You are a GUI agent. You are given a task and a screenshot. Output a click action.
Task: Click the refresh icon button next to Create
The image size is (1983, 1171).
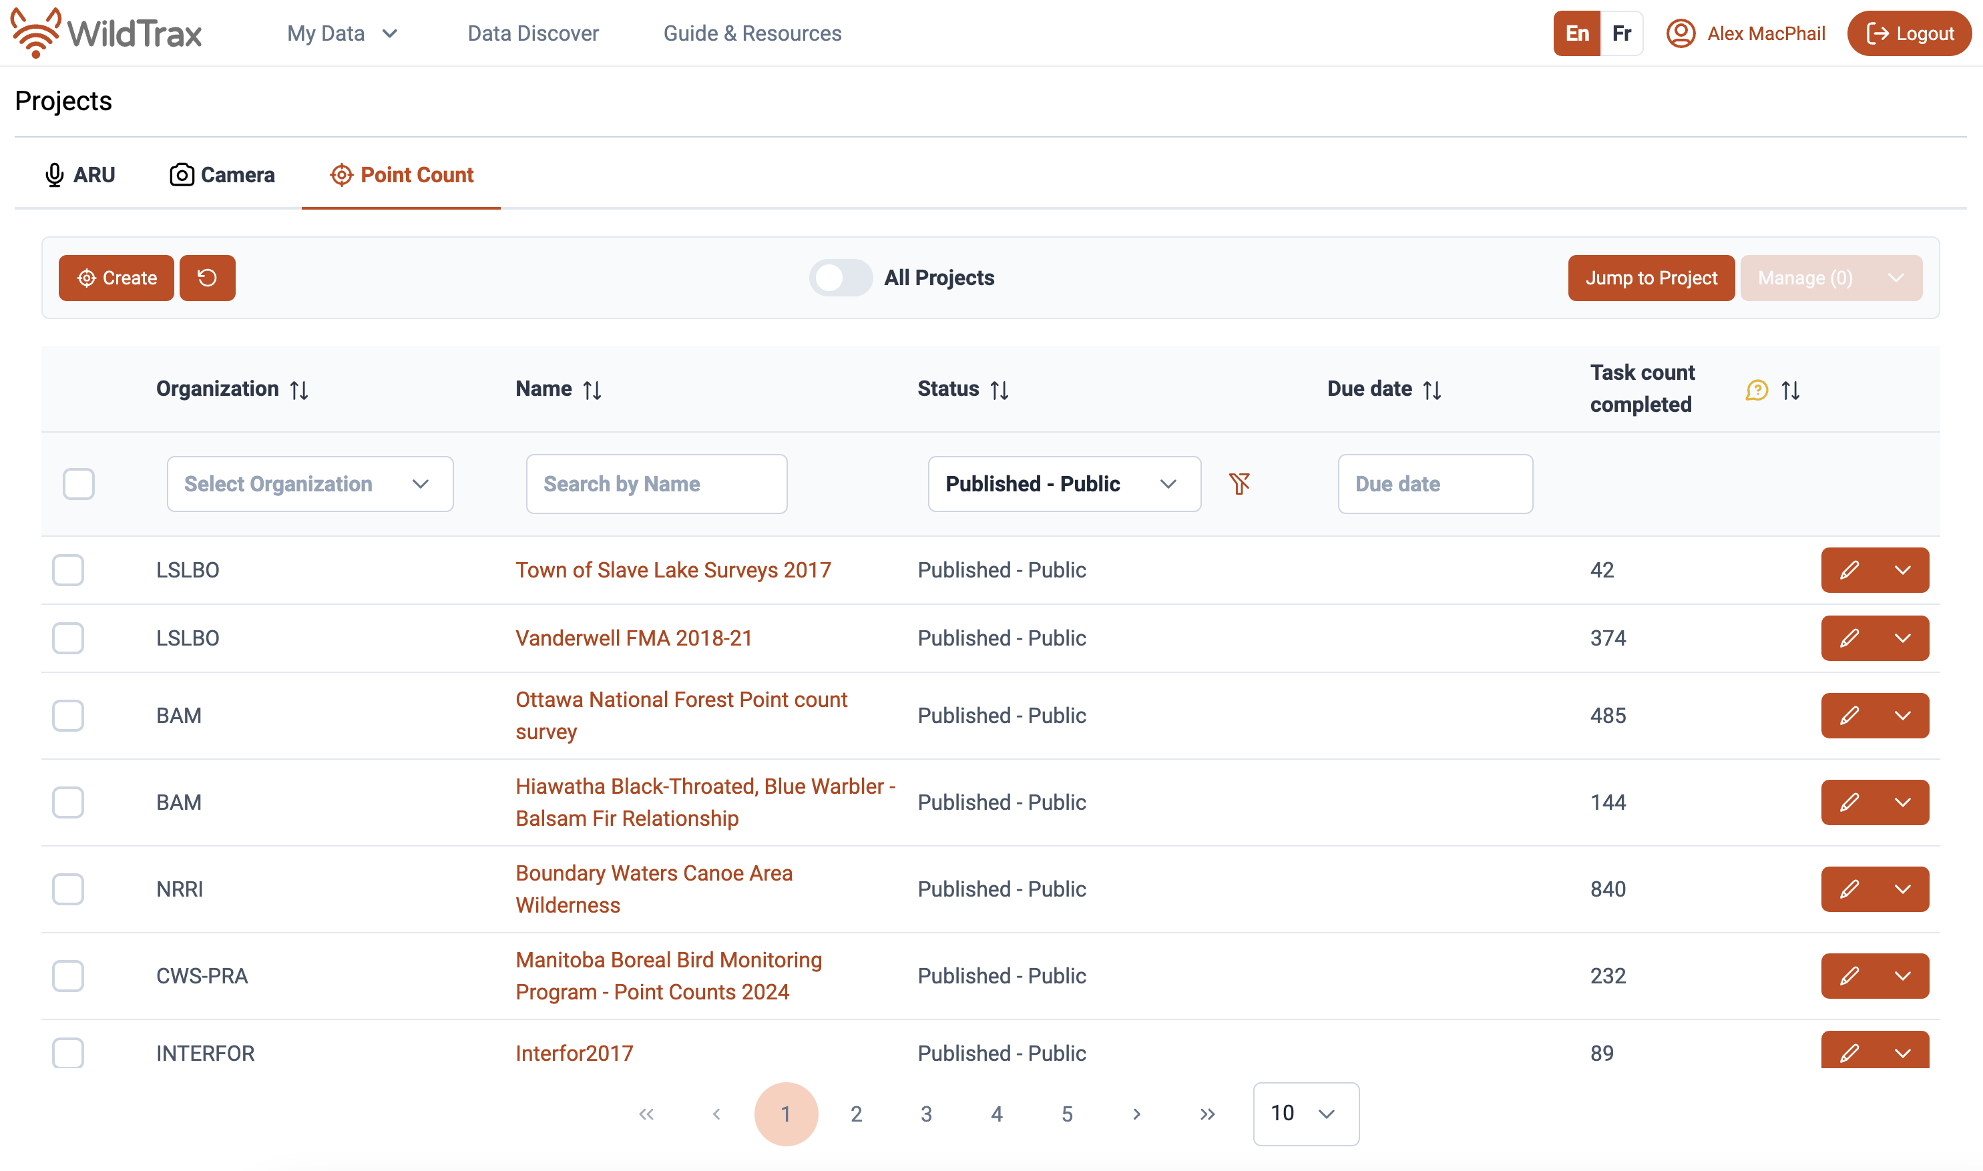click(x=208, y=278)
